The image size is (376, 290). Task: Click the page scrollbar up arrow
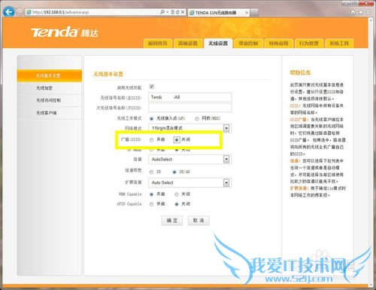(371, 20)
